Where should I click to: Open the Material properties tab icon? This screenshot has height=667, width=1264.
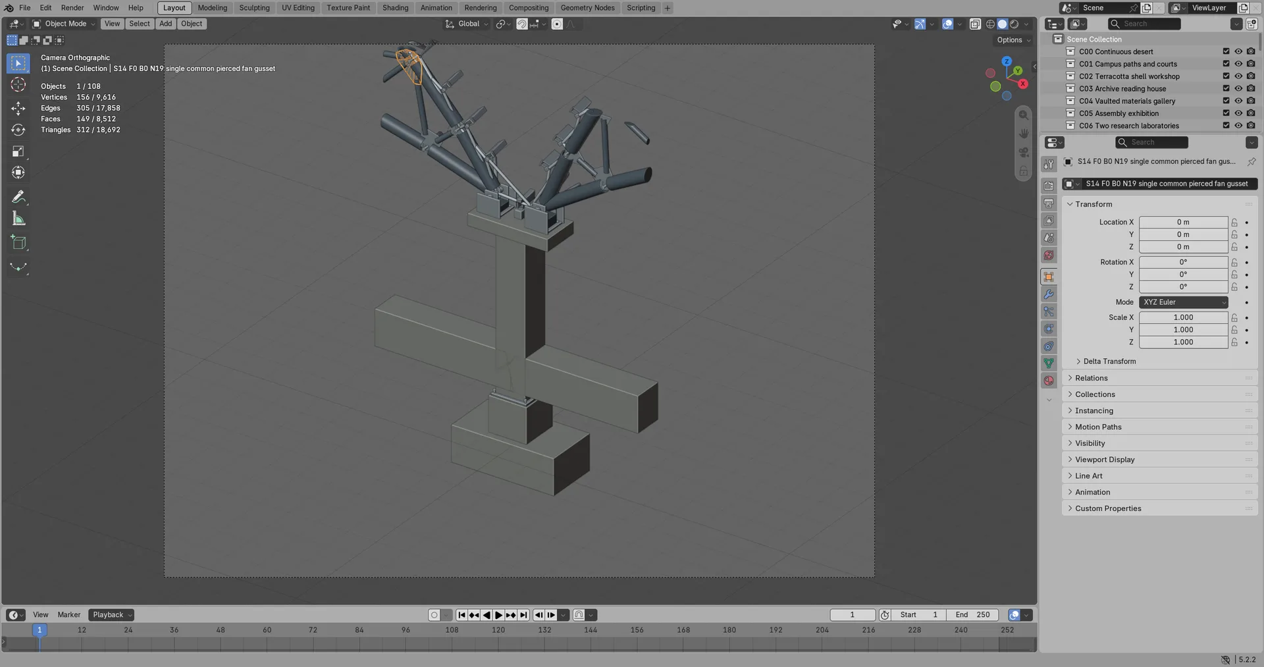pos(1049,381)
